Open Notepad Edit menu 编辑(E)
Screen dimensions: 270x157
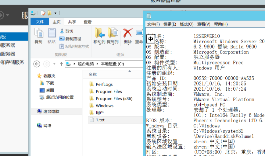pos(170,24)
